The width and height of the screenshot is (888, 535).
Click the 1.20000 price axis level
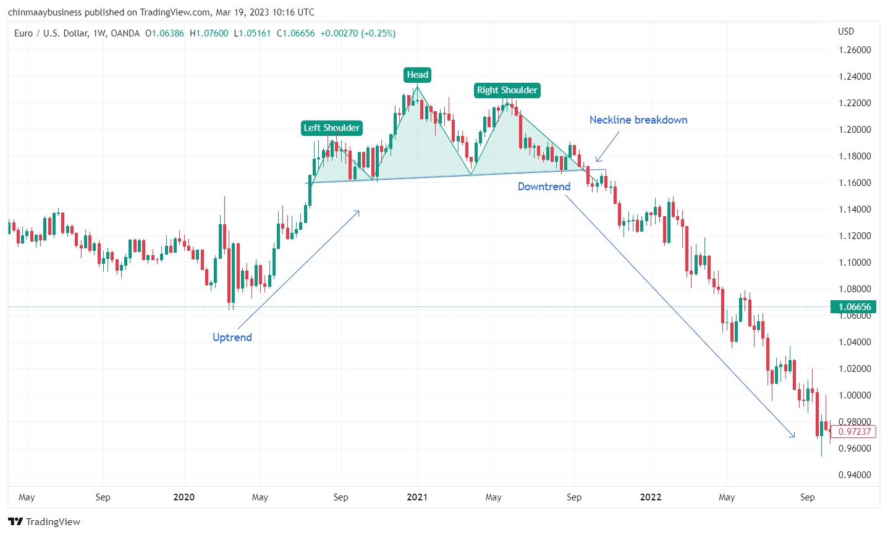tap(855, 130)
